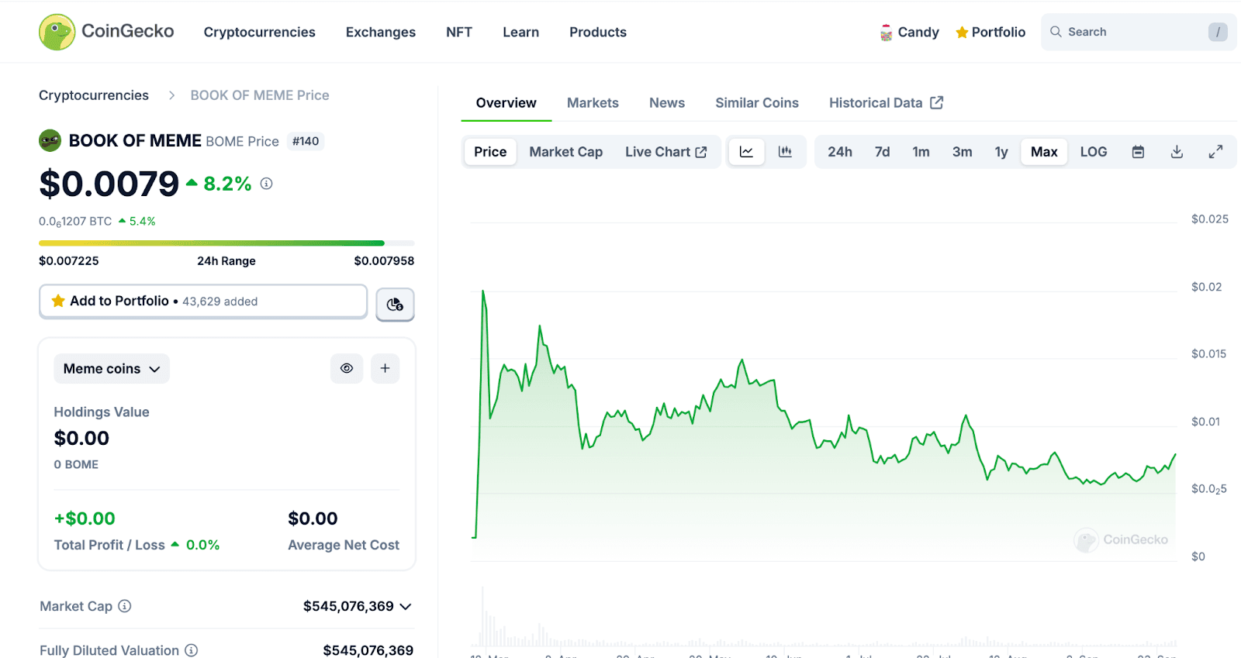This screenshot has height=658, width=1241.
Task: Click the $0.025 y-axis label
Action: (1210, 219)
